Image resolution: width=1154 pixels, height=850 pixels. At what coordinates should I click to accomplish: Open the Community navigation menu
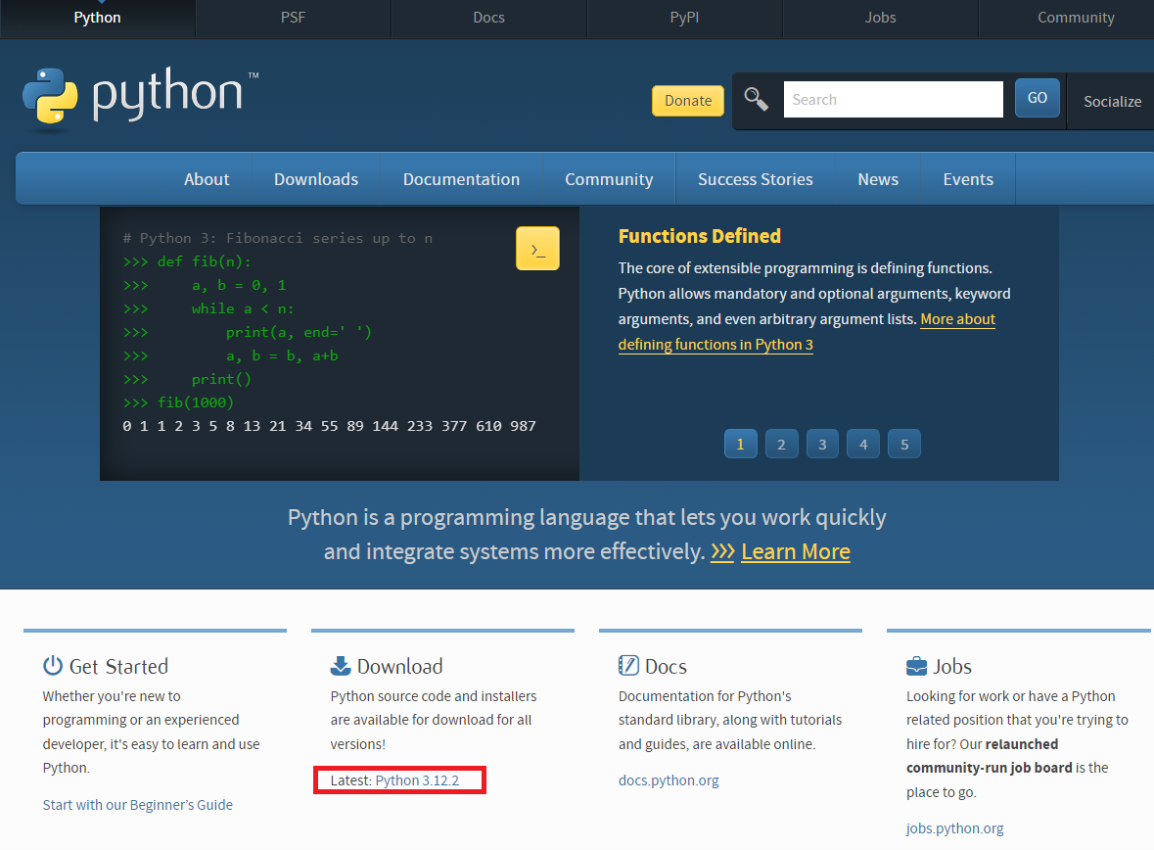[609, 179]
